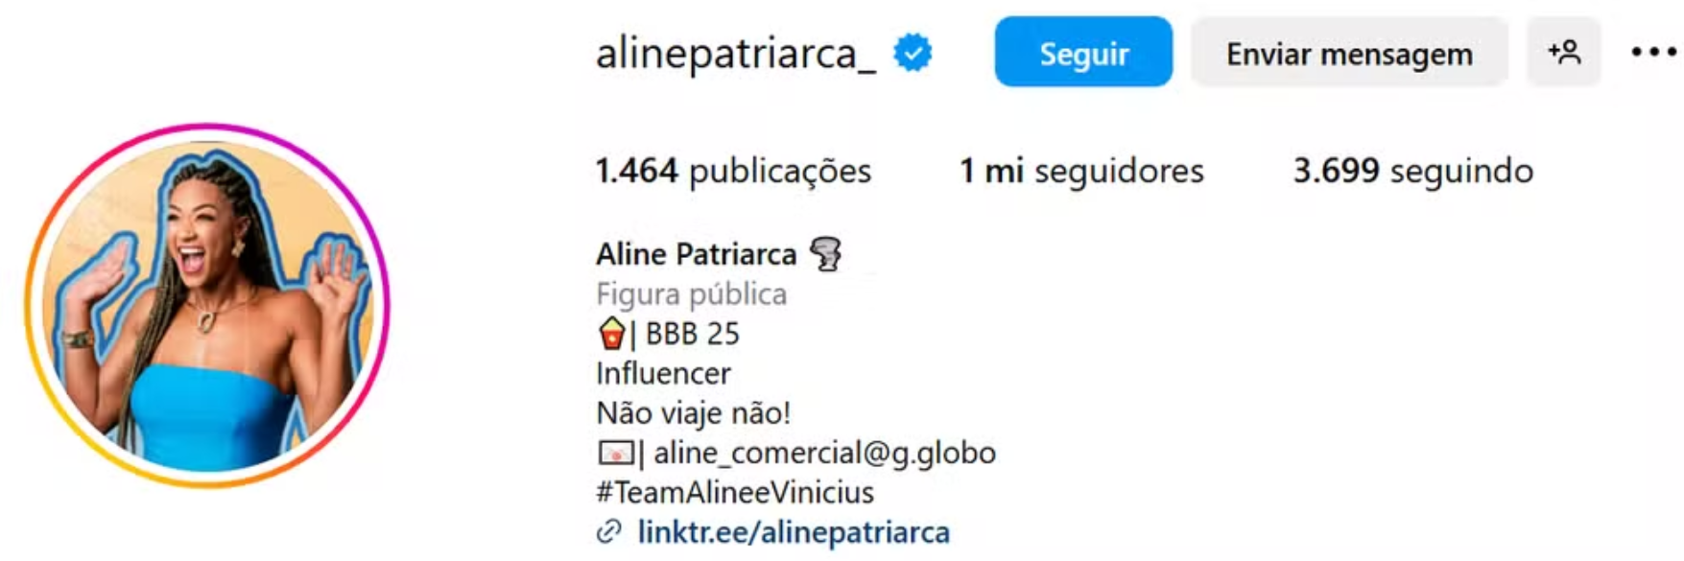The width and height of the screenshot is (1684, 561).
Task: Open the 3.699 seguindo list
Action: (1412, 171)
